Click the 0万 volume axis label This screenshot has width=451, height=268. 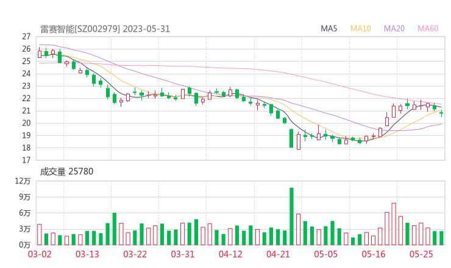click(25, 245)
